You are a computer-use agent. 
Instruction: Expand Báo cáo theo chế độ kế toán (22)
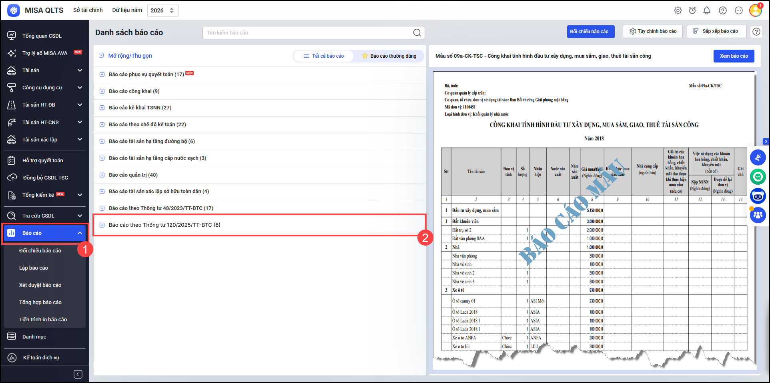click(102, 125)
